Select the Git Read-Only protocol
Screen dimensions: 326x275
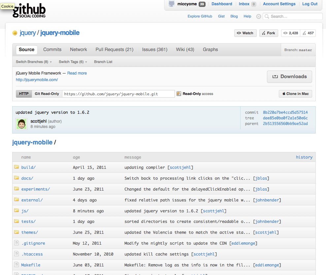tap(47, 94)
